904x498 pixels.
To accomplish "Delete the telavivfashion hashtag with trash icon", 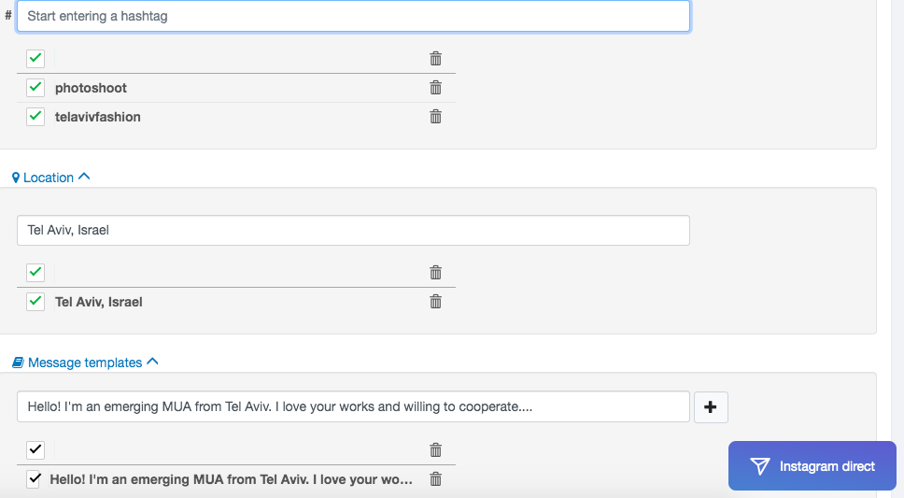I will pyautogui.click(x=435, y=117).
